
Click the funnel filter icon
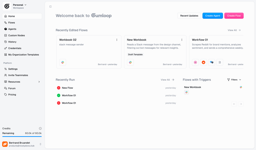coord(228,80)
